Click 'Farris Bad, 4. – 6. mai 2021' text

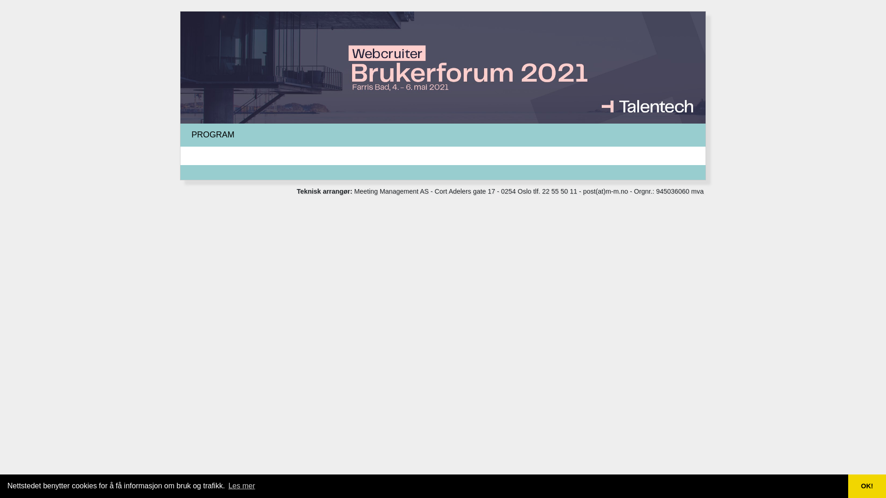pyautogui.click(x=400, y=87)
